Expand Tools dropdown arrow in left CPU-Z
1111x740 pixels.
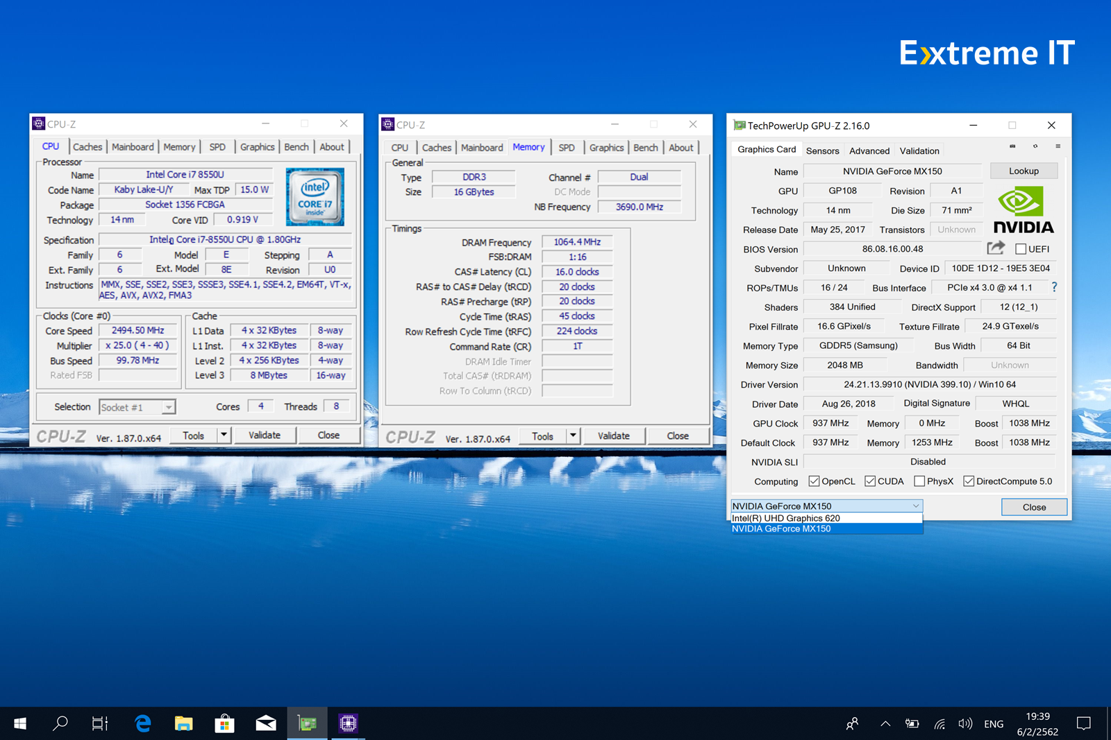click(224, 435)
